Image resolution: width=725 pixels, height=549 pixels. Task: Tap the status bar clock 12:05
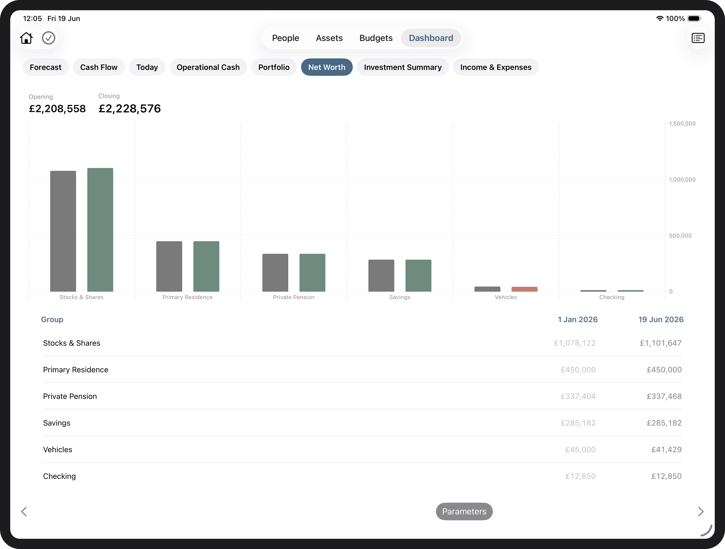[x=33, y=18]
